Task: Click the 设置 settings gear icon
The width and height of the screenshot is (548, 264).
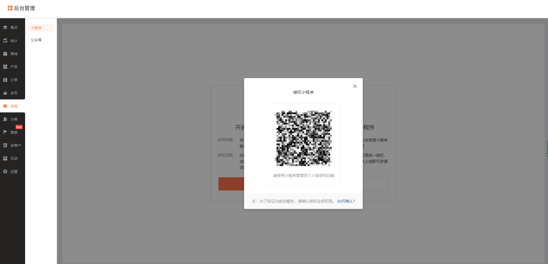Action: 5,171
